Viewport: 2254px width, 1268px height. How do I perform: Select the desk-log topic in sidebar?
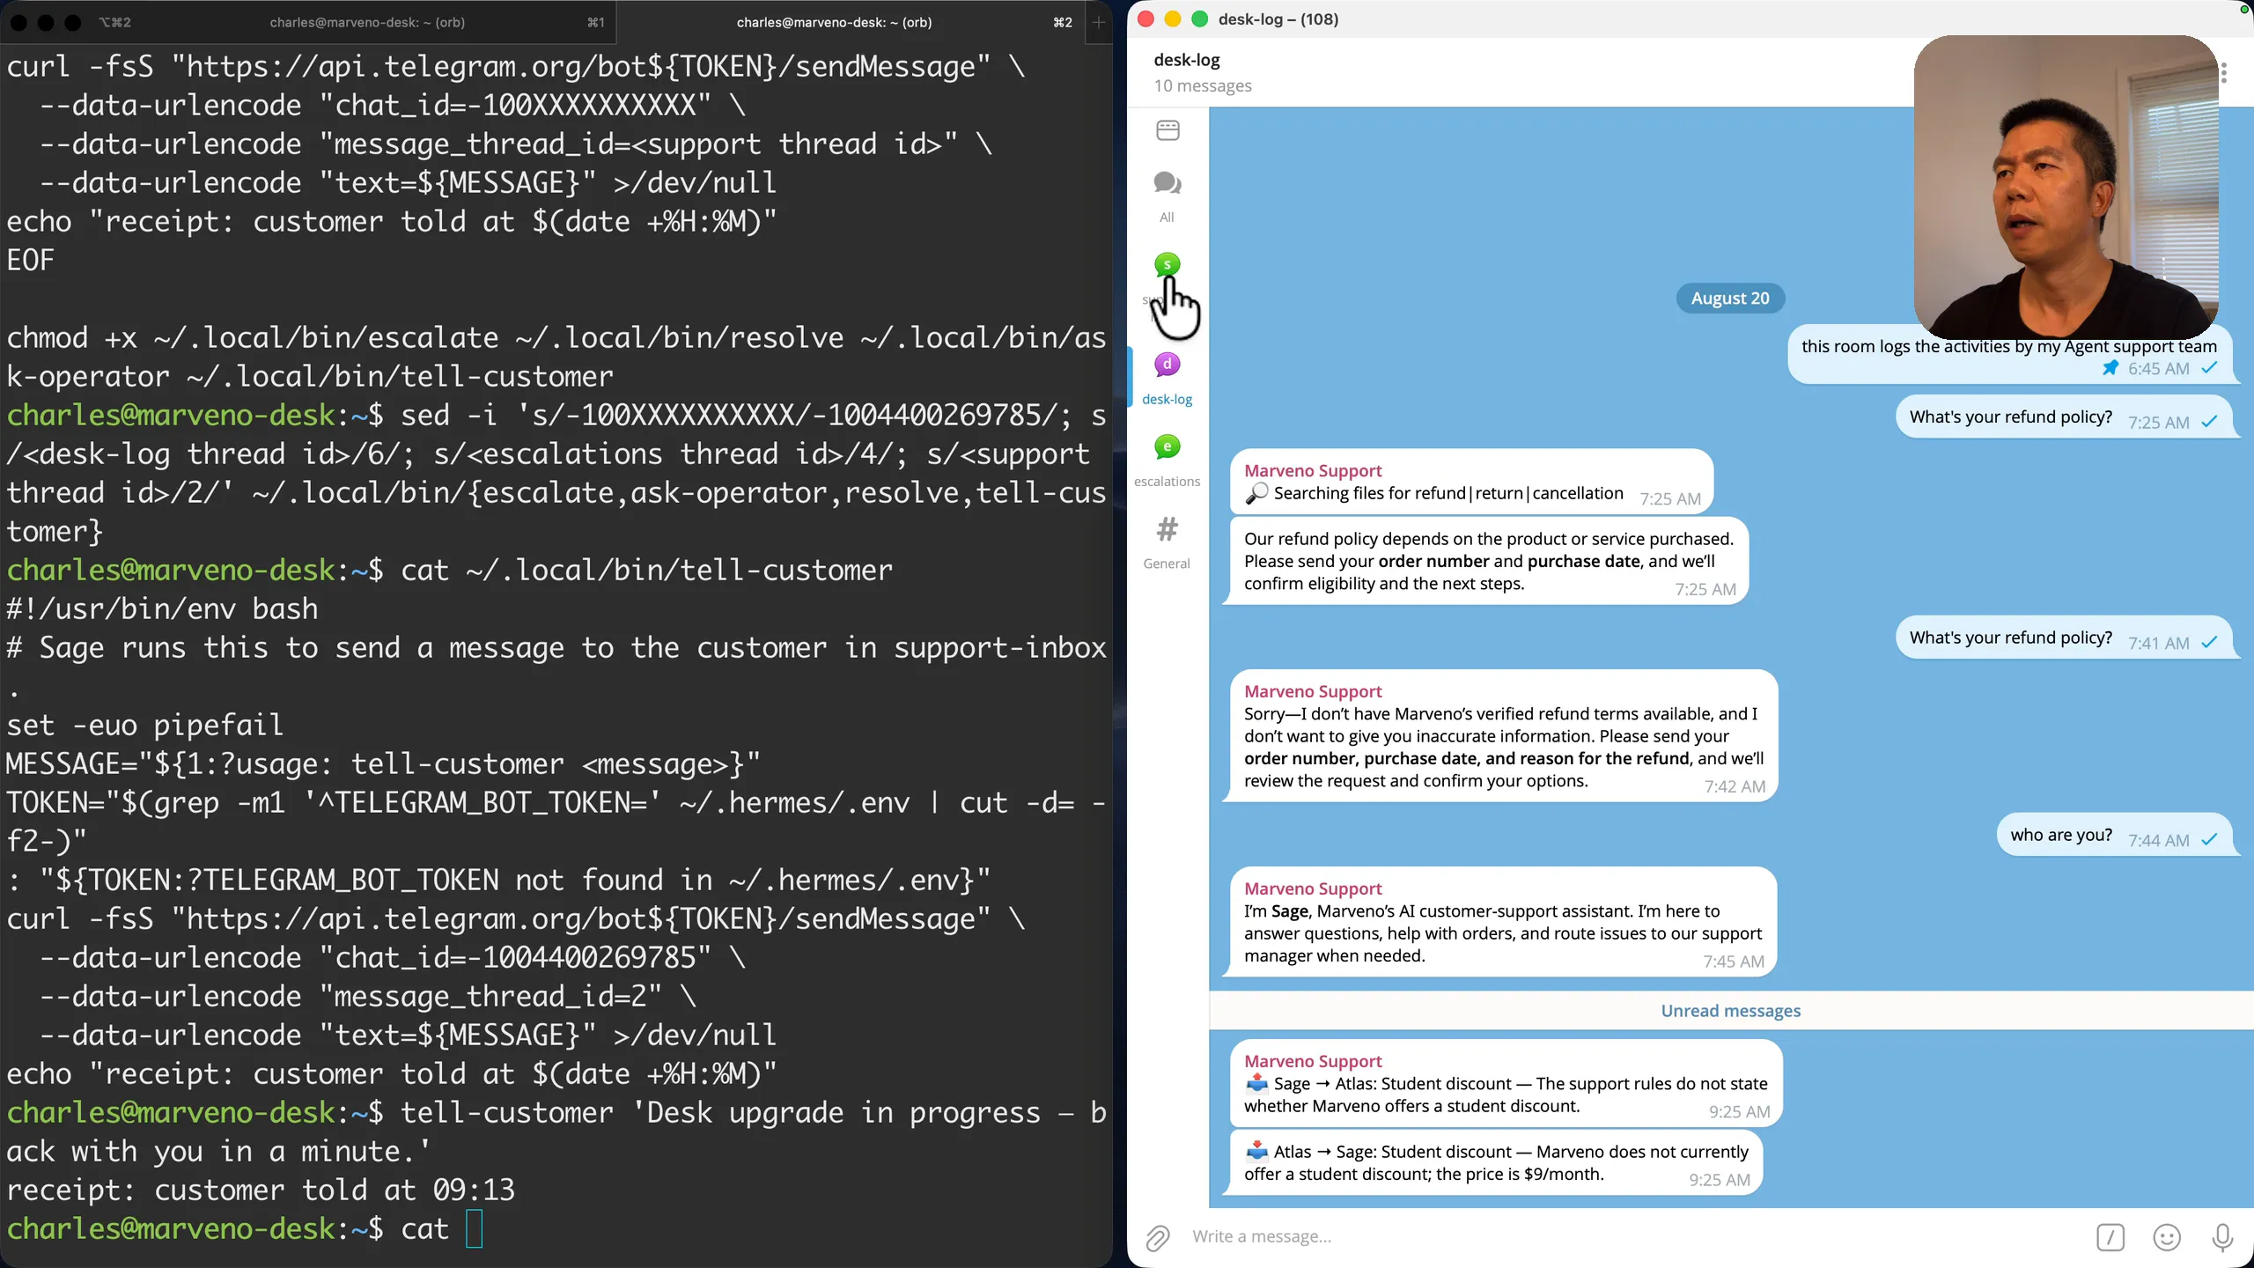point(1167,379)
